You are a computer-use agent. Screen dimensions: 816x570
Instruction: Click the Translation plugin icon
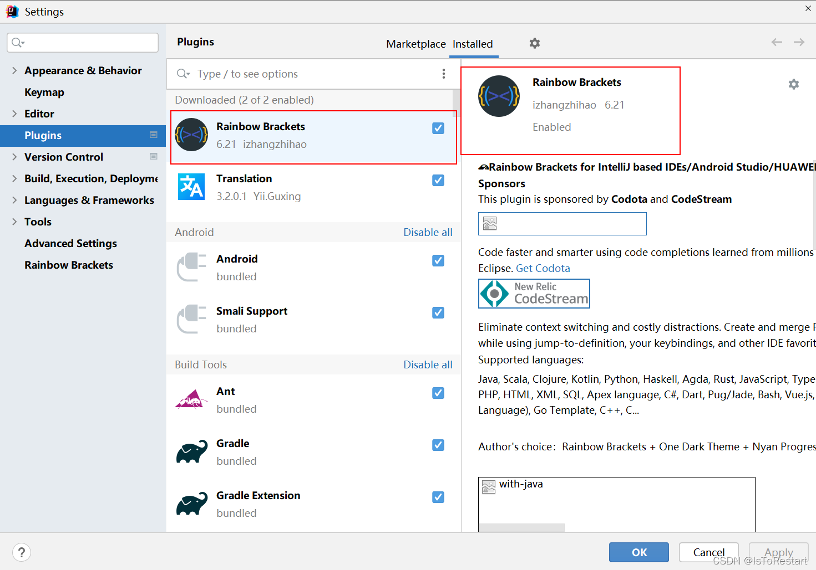[191, 187]
